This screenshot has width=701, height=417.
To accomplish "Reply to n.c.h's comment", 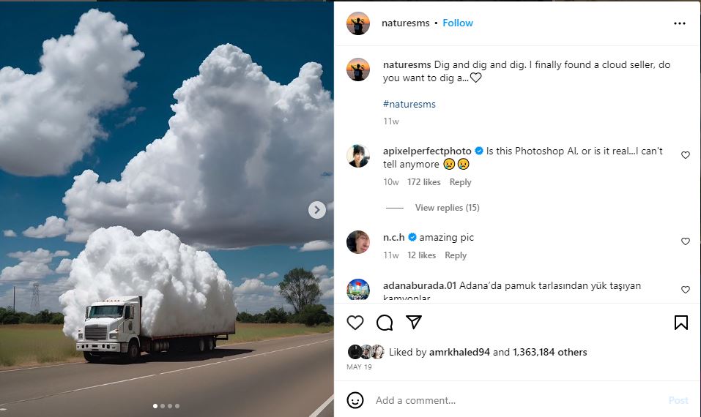I will pos(456,255).
